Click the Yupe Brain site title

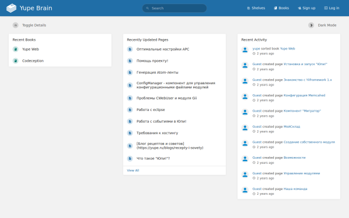coord(36,8)
